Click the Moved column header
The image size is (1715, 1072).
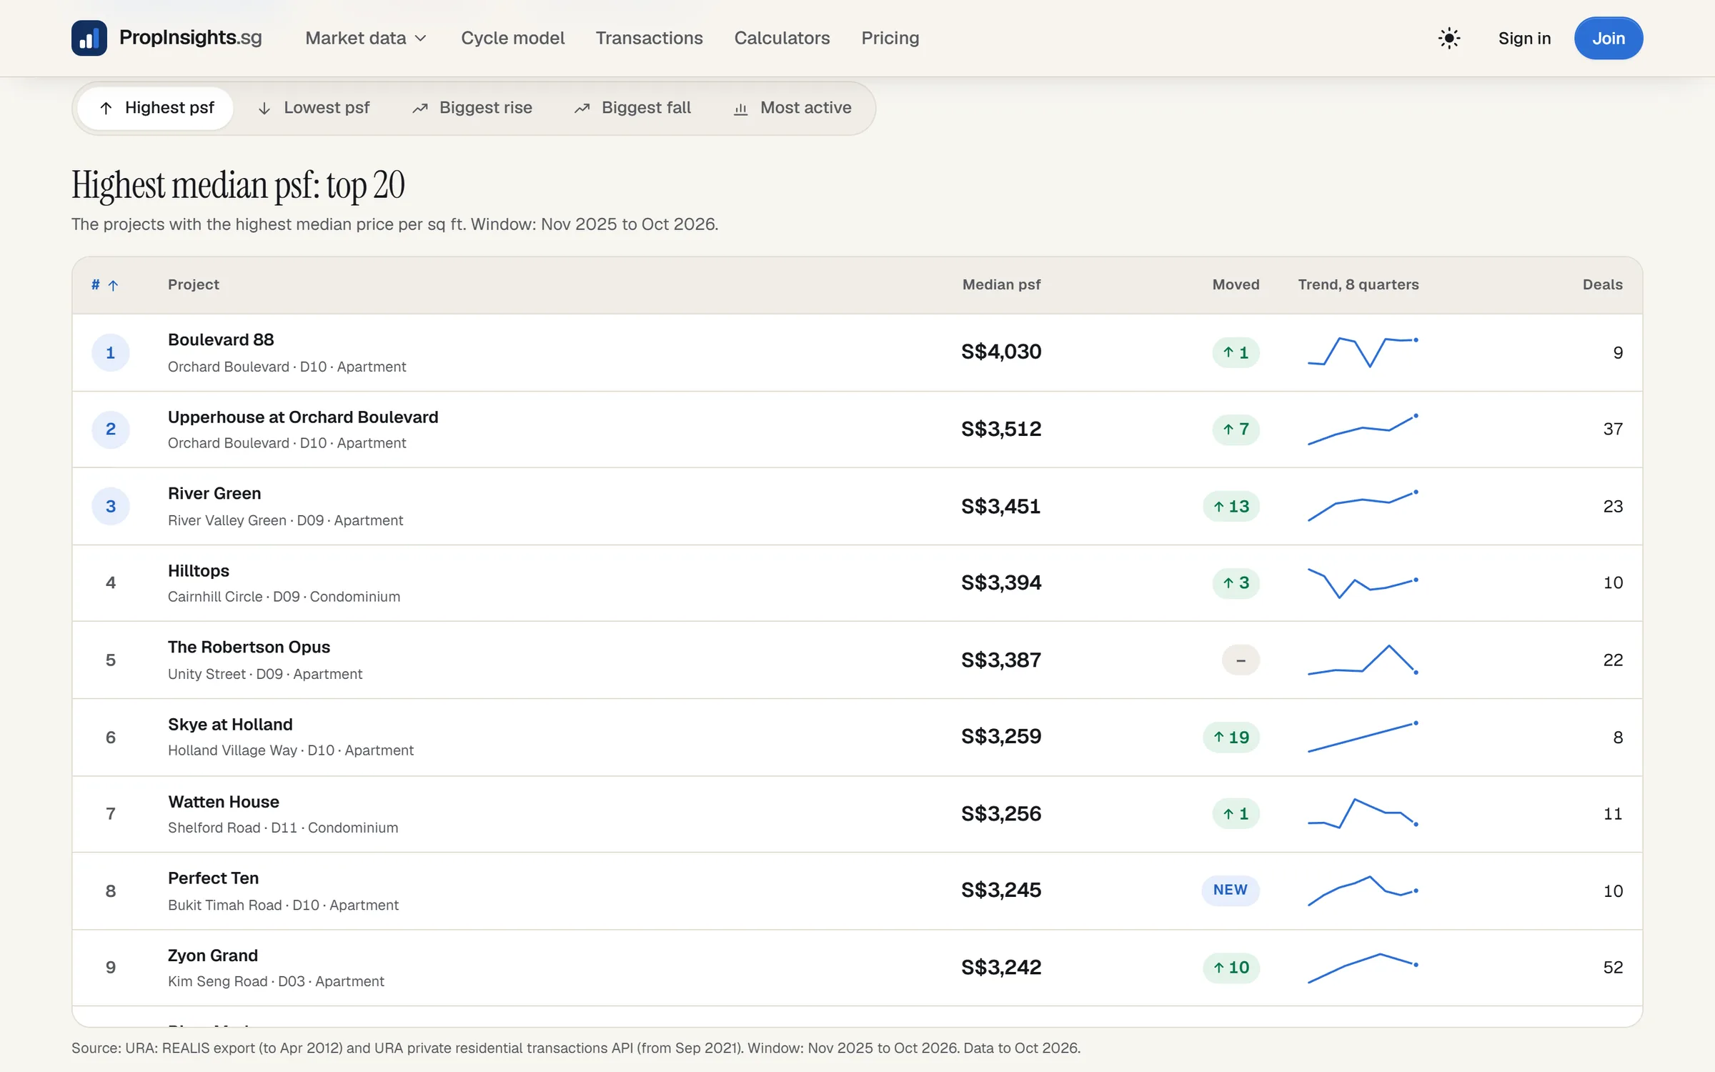(1236, 284)
